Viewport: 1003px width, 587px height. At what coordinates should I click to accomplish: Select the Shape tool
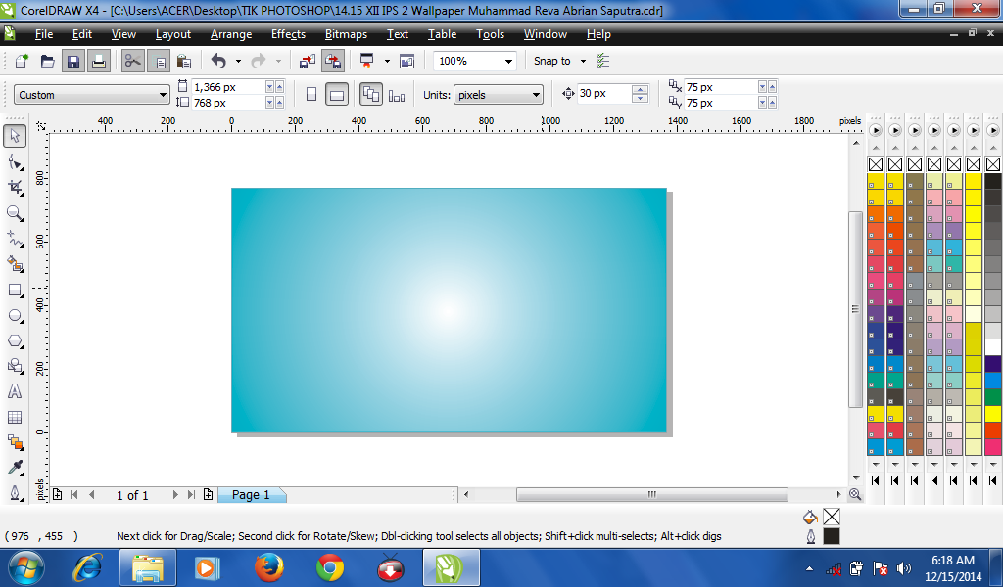point(14,163)
